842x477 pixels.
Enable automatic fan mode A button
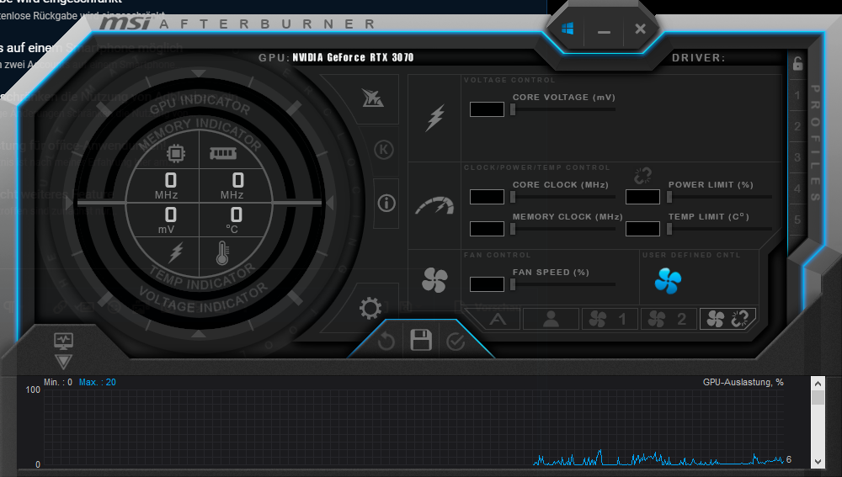point(498,319)
